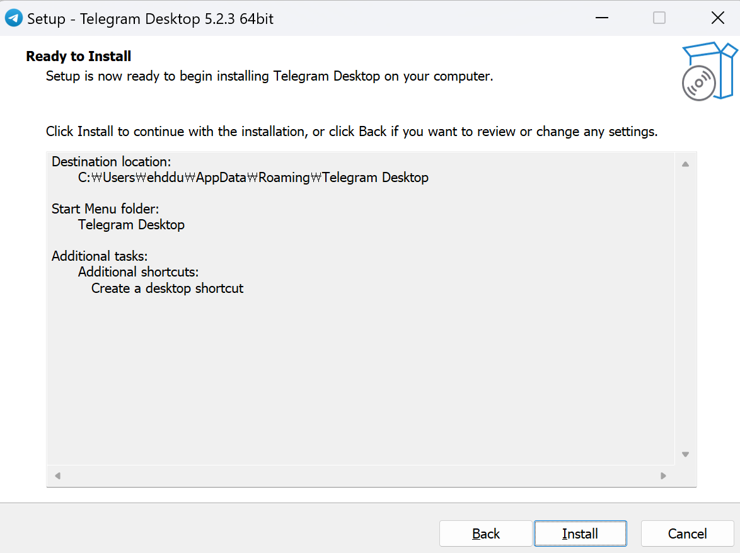Click the horizontal scroll right arrow
The image size is (740, 553).
coord(663,476)
